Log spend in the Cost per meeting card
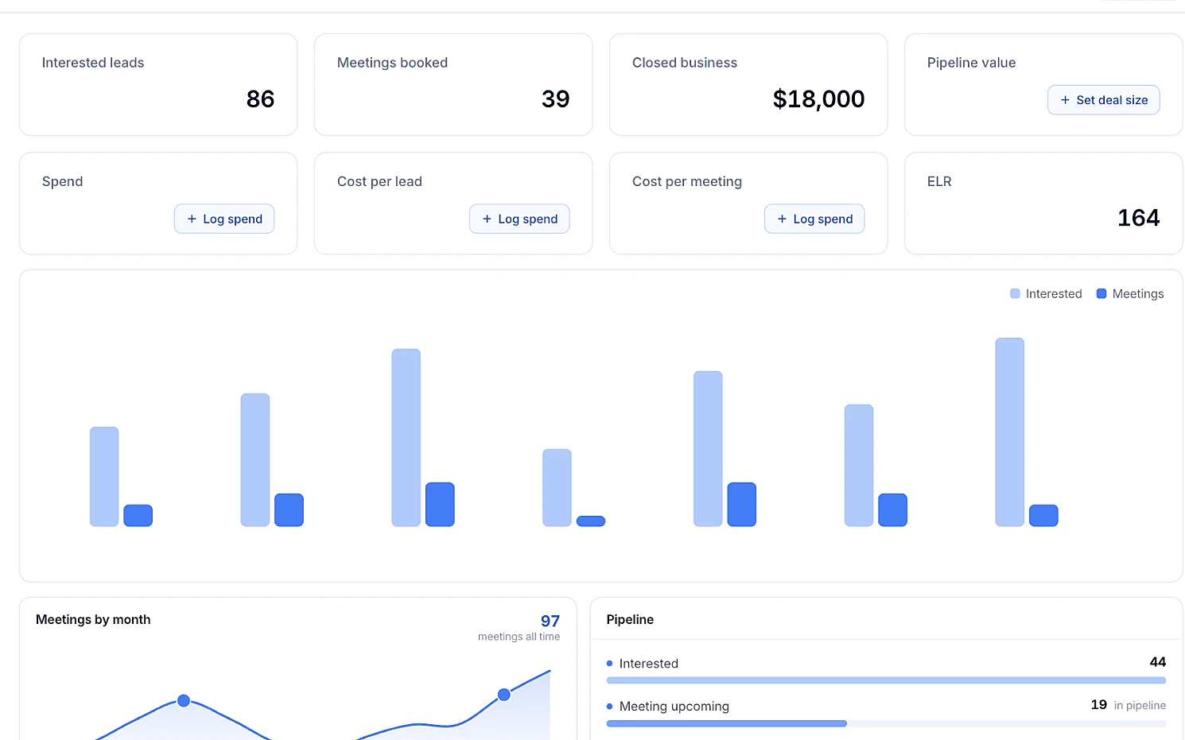The image size is (1185, 740). coord(814,219)
